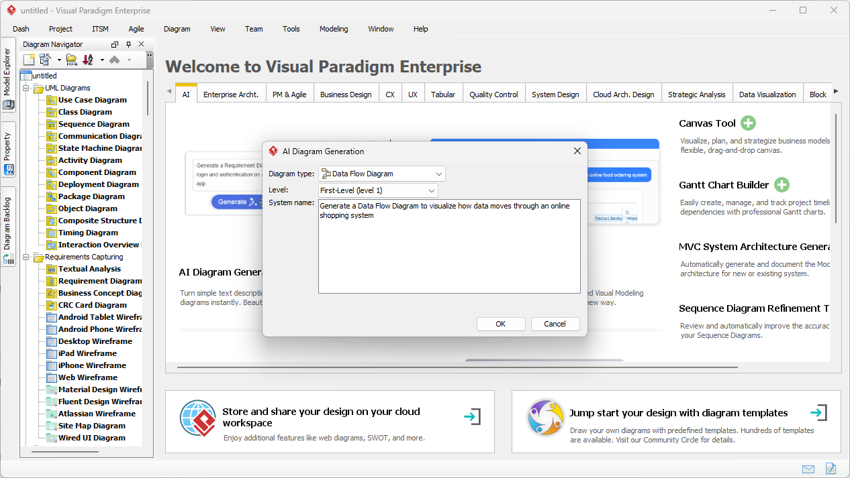The height and width of the screenshot is (478, 850).
Task: Sort diagrams alphabetically using the A-Z icon
Action: coord(88,59)
